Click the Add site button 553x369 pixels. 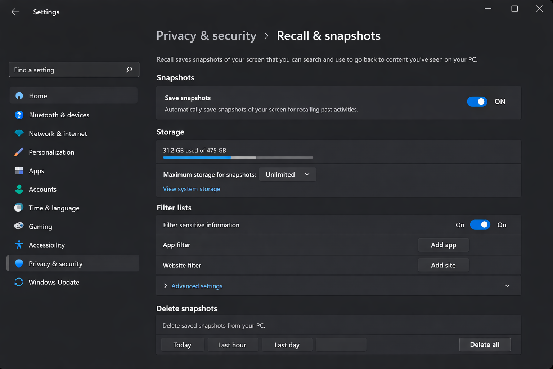(444, 265)
